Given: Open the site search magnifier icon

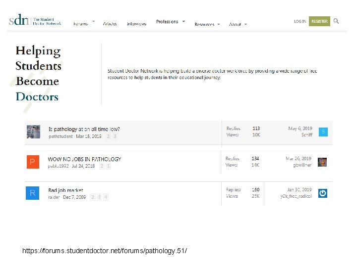Looking at the screenshot, I should point(336,21).
